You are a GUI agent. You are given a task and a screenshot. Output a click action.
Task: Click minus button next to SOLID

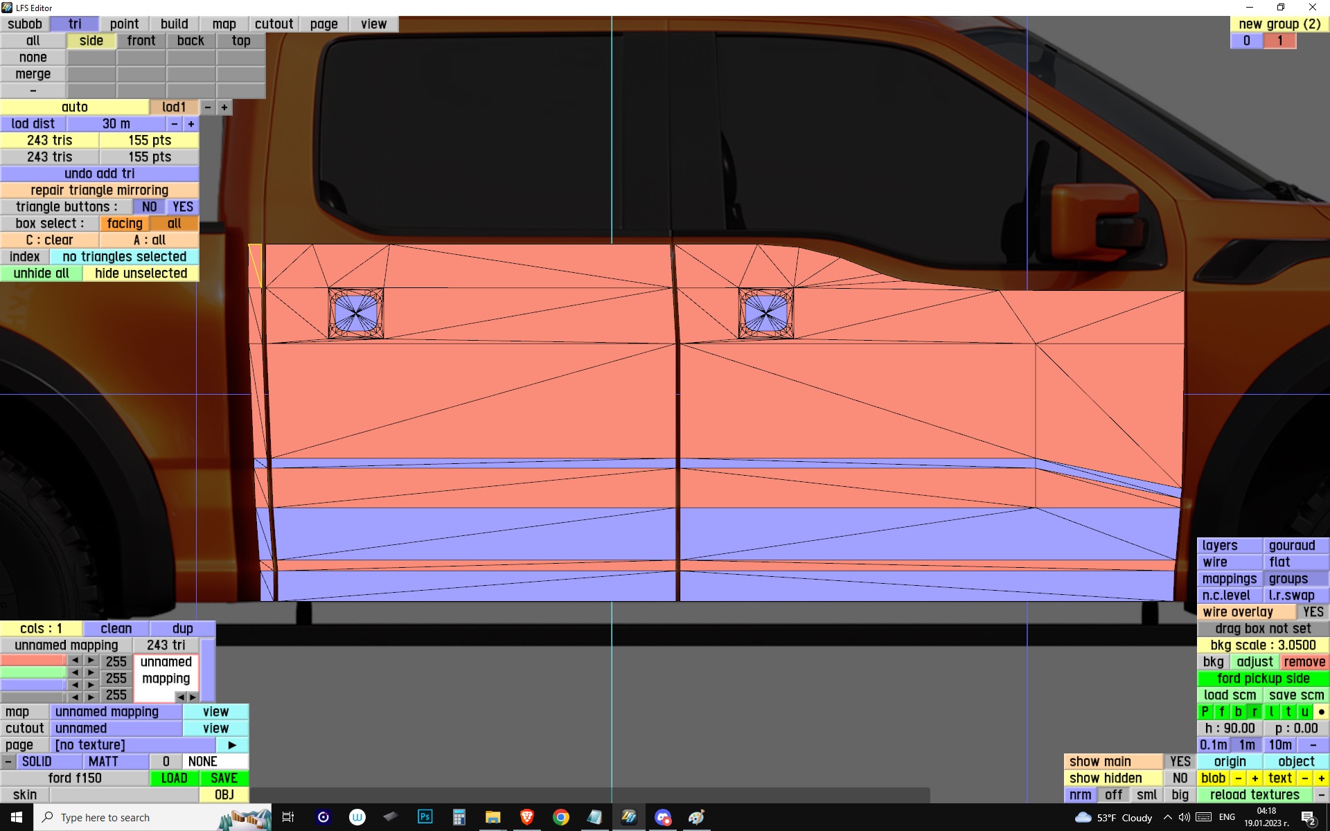click(x=8, y=762)
